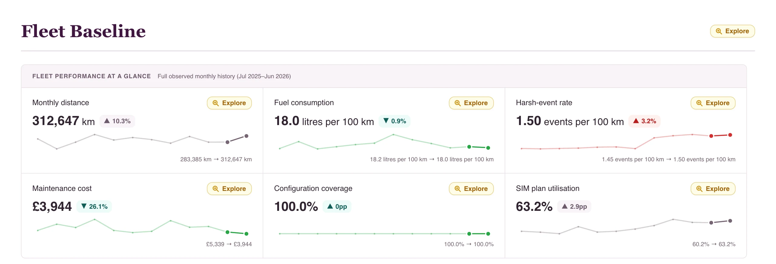The width and height of the screenshot is (776, 264).
Task: Click the Fuel consumption sparkline chart
Action: point(384,141)
